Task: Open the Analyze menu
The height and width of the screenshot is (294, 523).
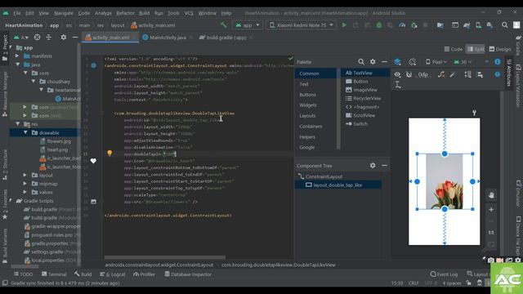Action: click(103, 13)
